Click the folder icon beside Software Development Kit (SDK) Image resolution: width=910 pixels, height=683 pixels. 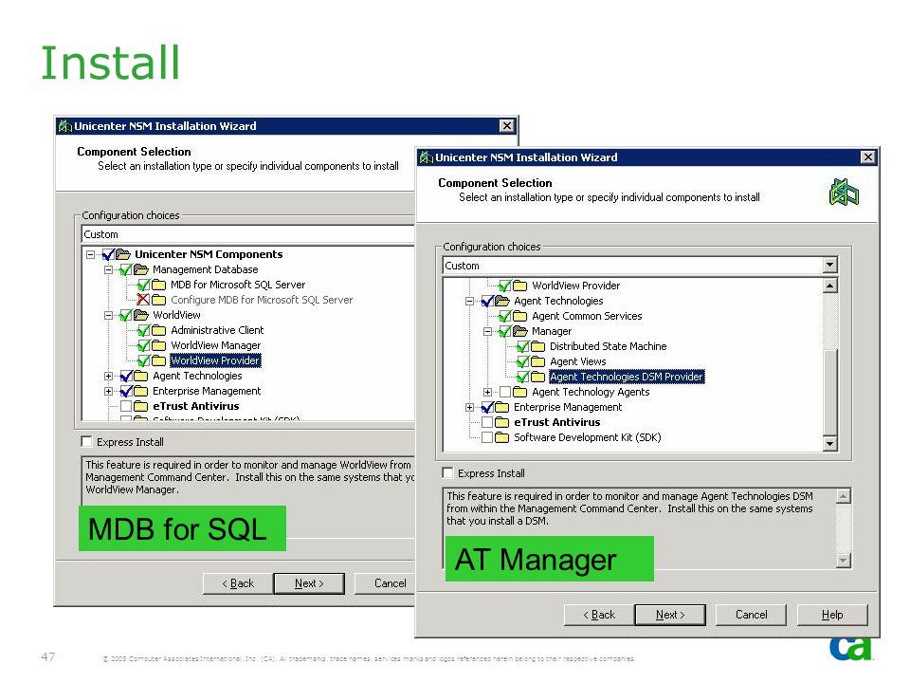tap(502, 437)
